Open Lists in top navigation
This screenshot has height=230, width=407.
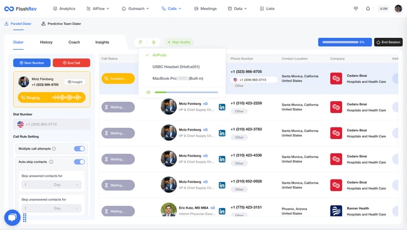pos(267,8)
